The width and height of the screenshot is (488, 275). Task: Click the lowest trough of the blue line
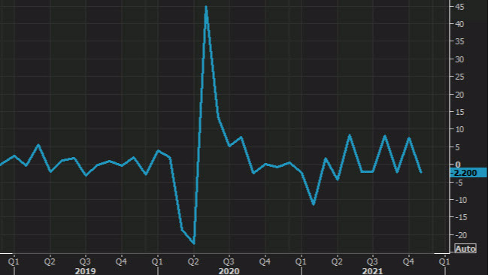[194, 243]
